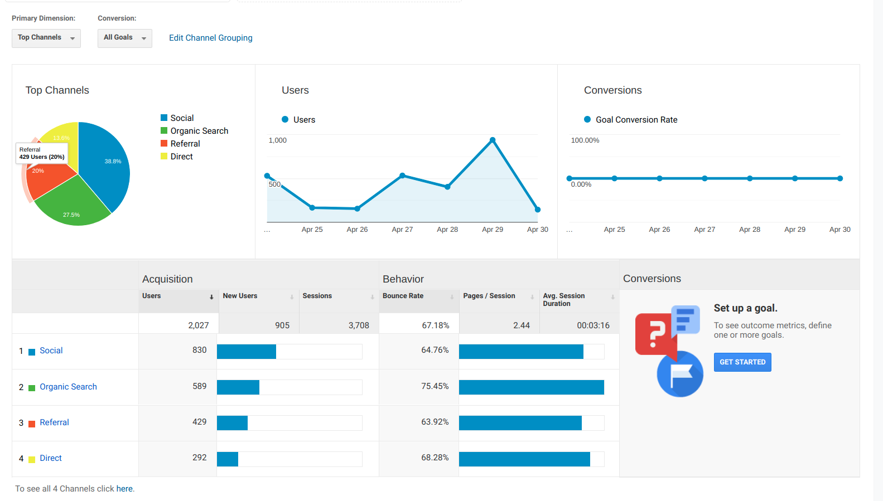Click the Referral row's blue Users bar

click(232, 423)
